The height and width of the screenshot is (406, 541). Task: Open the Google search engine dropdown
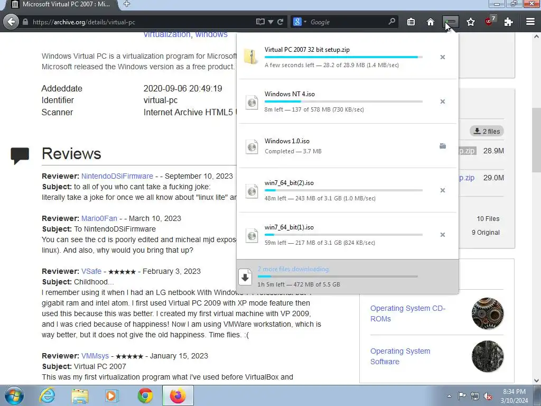click(300, 22)
